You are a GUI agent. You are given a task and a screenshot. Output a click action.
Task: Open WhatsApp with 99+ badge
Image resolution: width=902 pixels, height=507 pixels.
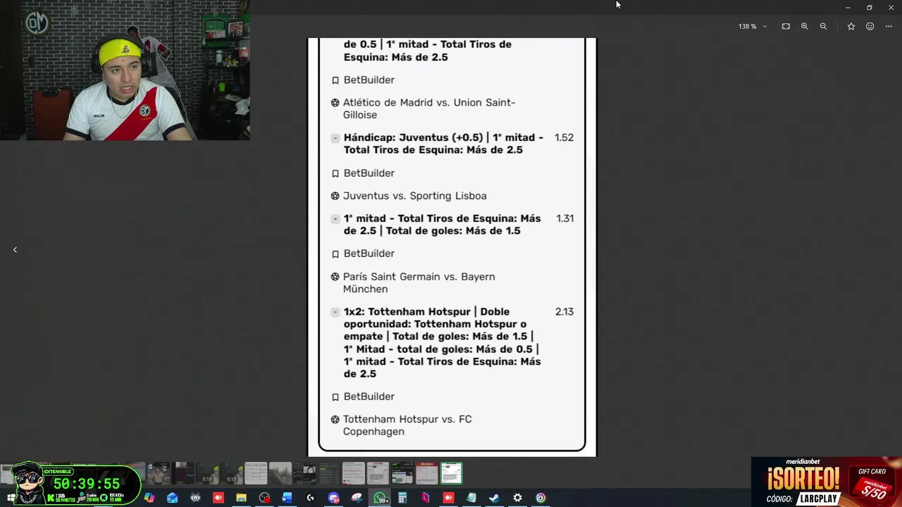pyautogui.click(x=381, y=498)
